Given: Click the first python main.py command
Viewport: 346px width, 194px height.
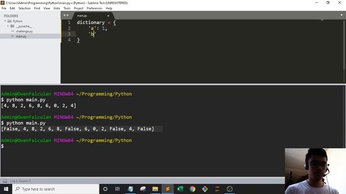Looking at the screenshot, I should pyautogui.click(x=26, y=100).
